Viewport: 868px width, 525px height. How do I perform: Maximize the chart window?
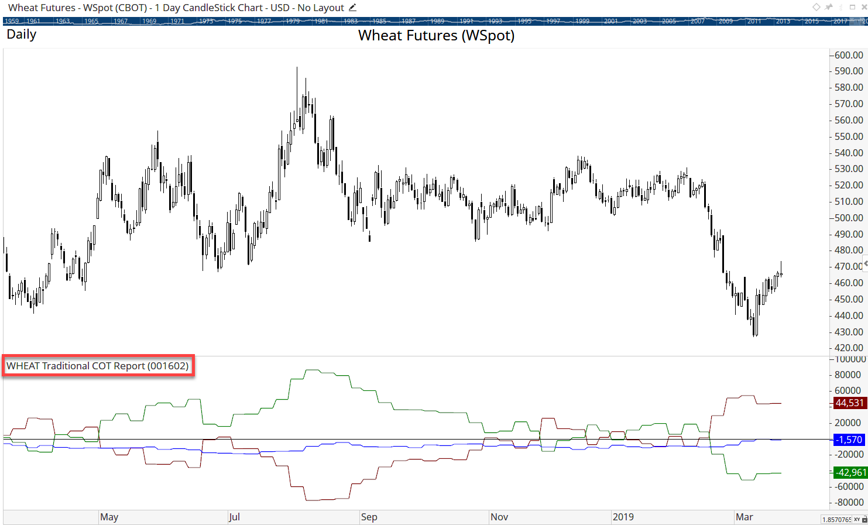[853, 7]
